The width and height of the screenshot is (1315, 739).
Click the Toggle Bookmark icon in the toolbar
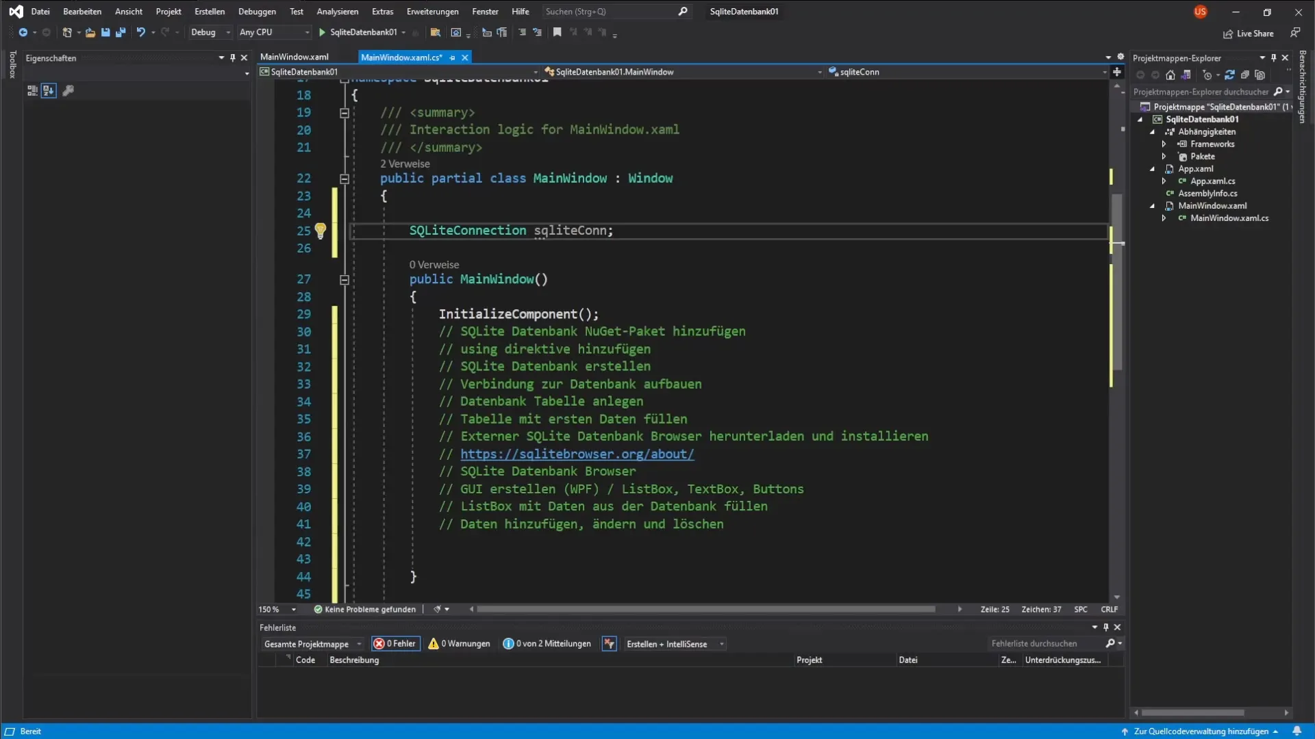coord(557,32)
